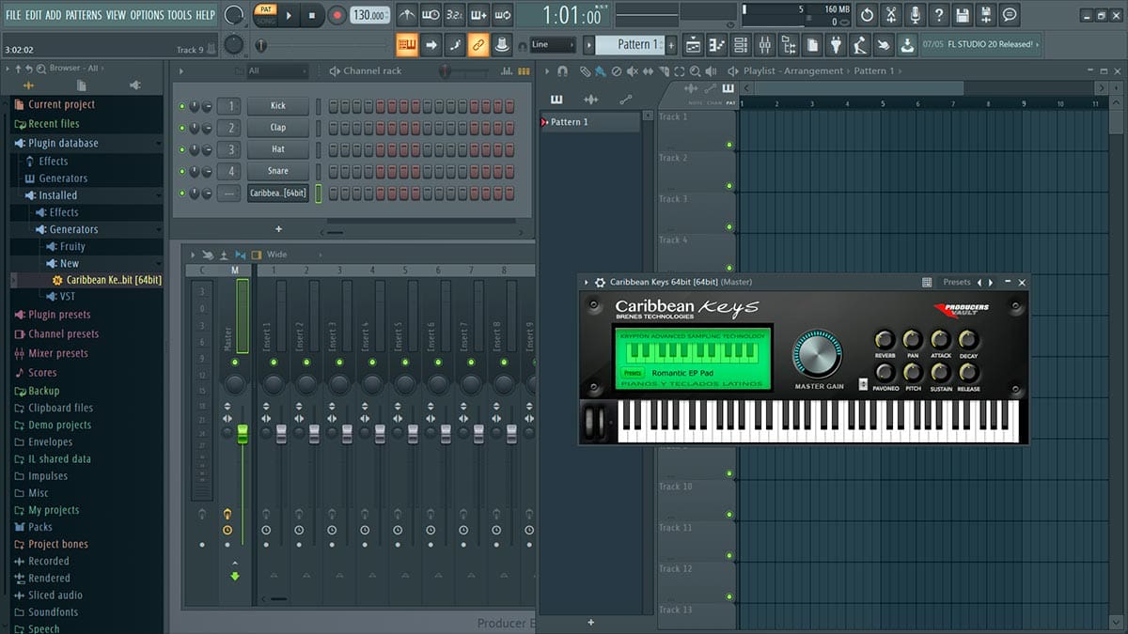Screen dimensions: 1128x634
Task: Click the undo history circular arrow icon
Action: (x=867, y=15)
